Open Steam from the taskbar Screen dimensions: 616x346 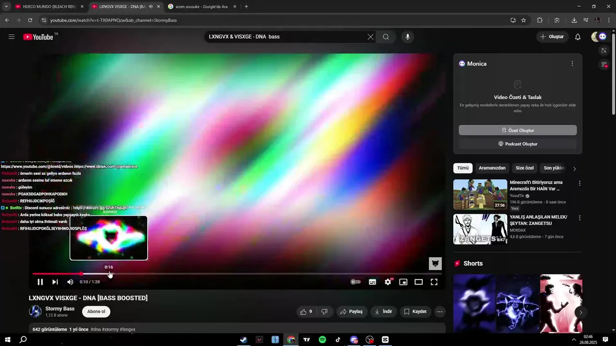pos(244,340)
